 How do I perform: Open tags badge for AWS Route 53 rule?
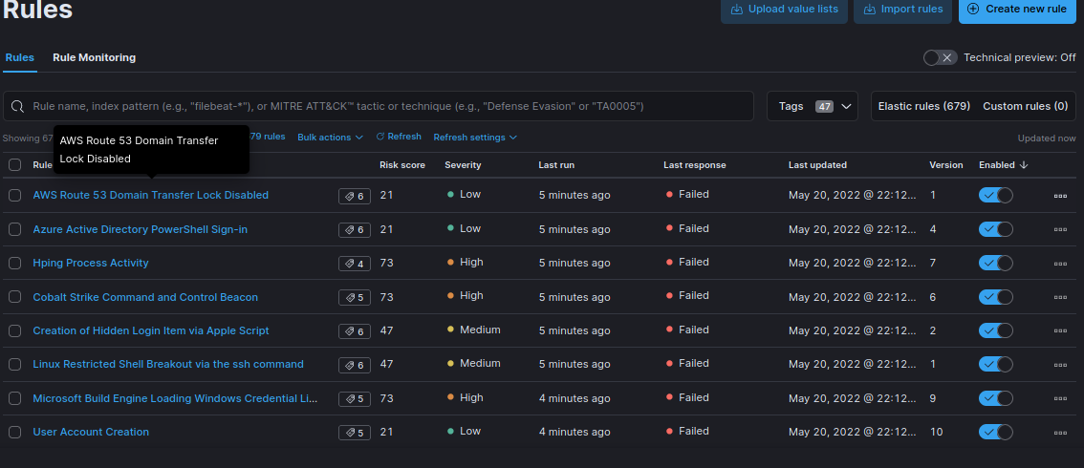pyautogui.click(x=355, y=196)
